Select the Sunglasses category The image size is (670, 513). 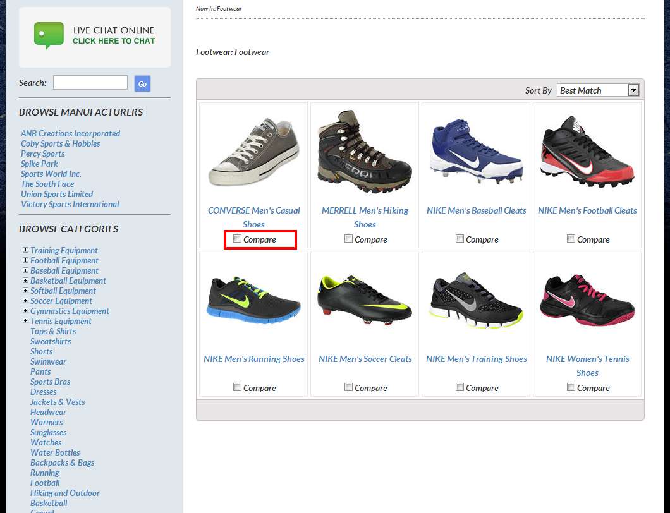tap(49, 432)
